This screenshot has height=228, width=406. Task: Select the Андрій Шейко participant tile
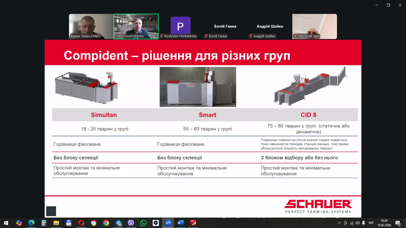pos(270,26)
